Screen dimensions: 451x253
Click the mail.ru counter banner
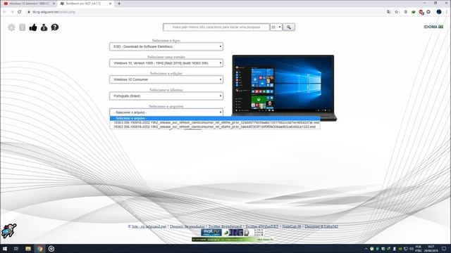point(211,233)
